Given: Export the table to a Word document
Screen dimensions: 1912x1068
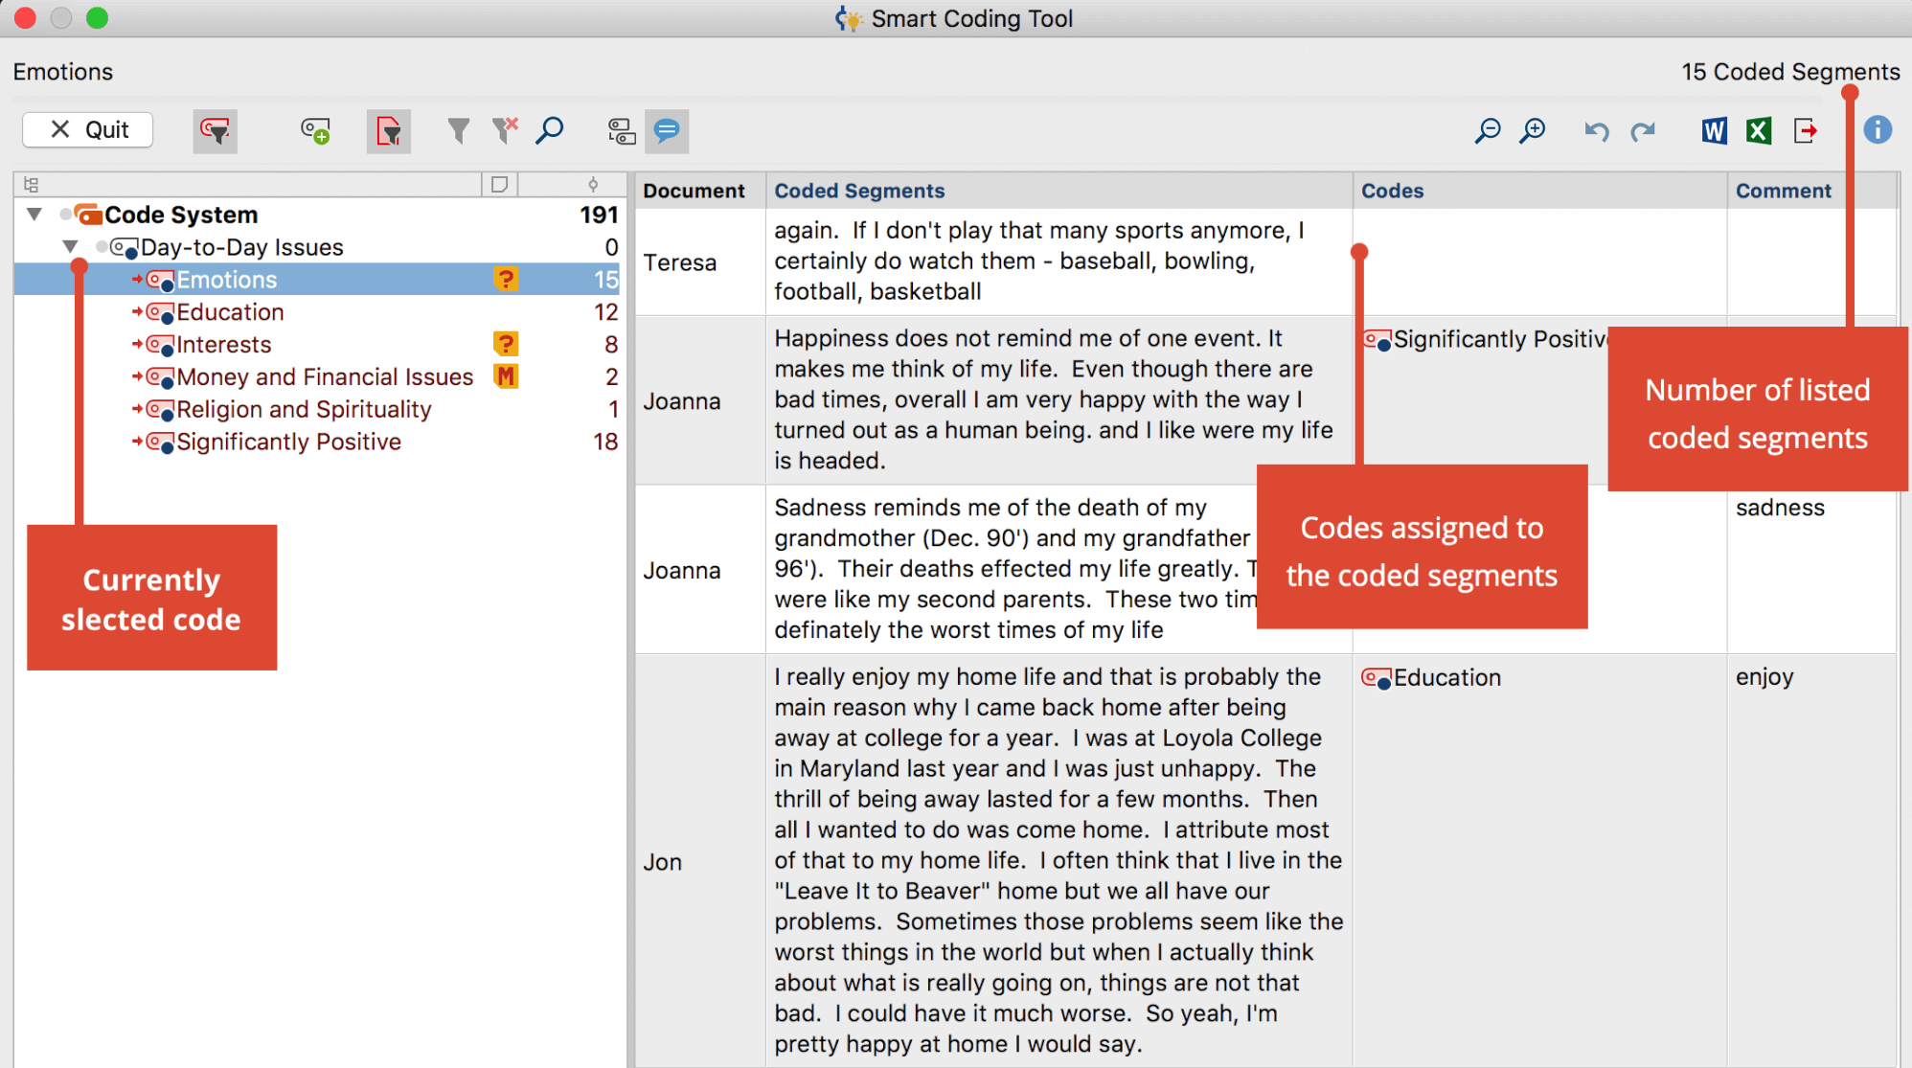Looking at the screenshot, I should 1714,130.
